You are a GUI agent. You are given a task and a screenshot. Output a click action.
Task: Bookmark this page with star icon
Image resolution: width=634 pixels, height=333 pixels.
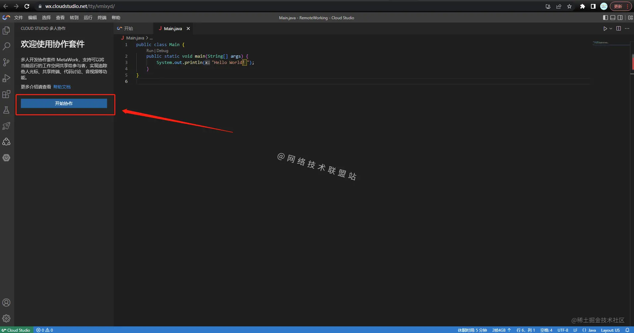point(569,6)
